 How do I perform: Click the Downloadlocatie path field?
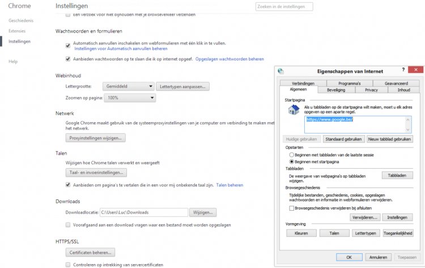143,212
